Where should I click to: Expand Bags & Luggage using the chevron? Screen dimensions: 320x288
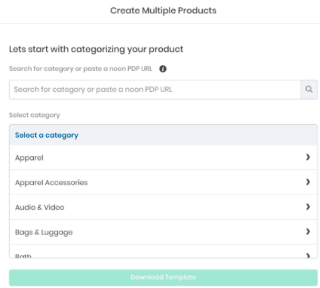pos(307,232)
